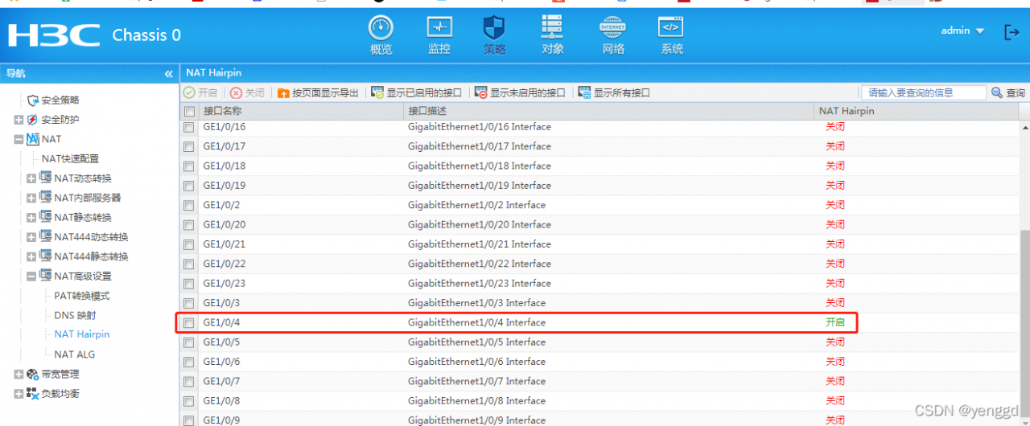Image resolution: width=1030 pixels, height=426 pixels.
Task: Click the 关闭 status of GE1/0/16
Action: click(835, 127)
